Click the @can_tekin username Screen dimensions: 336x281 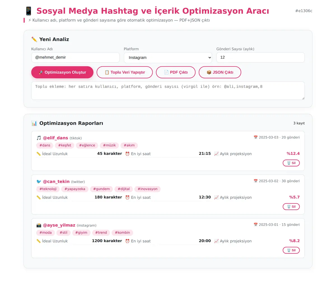click(56, 181)
